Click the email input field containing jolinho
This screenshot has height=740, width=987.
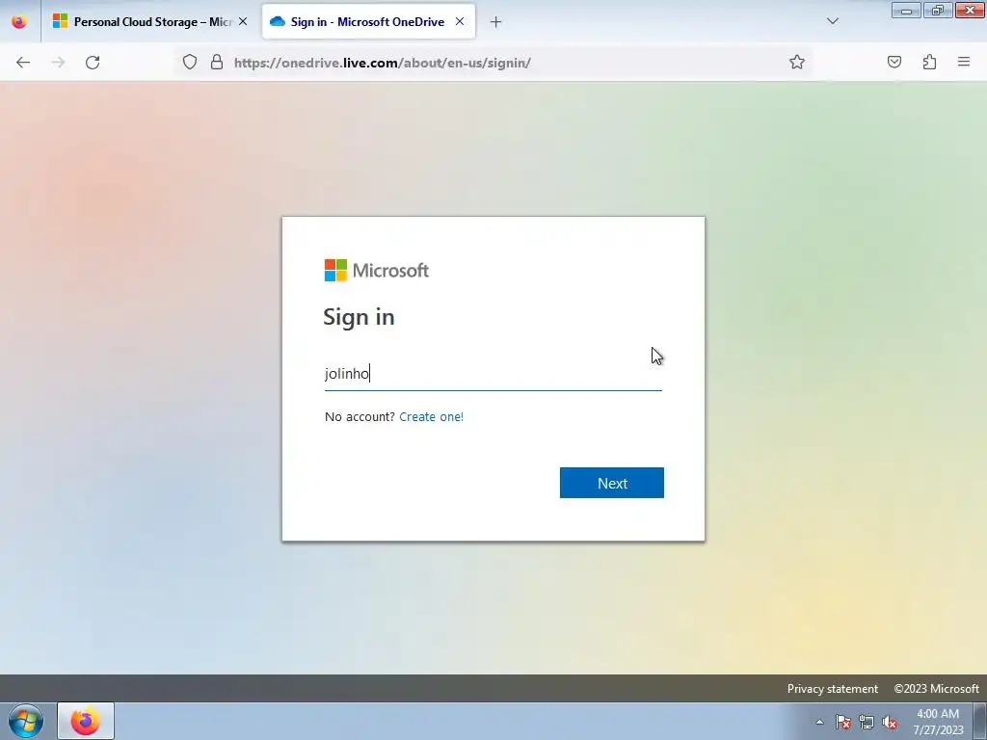(x=493, y=374)
